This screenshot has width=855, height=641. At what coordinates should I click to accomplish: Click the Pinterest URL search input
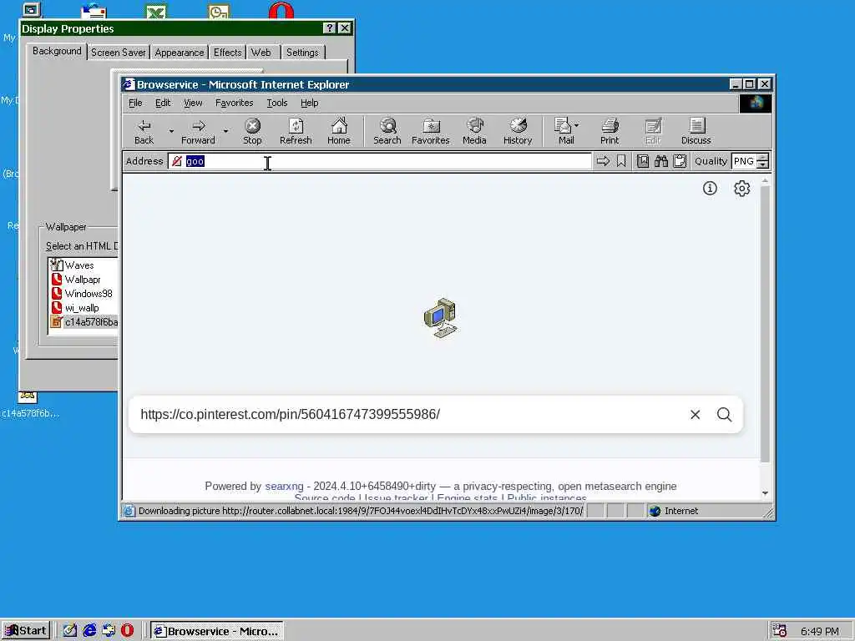click(x=407, y=415)
